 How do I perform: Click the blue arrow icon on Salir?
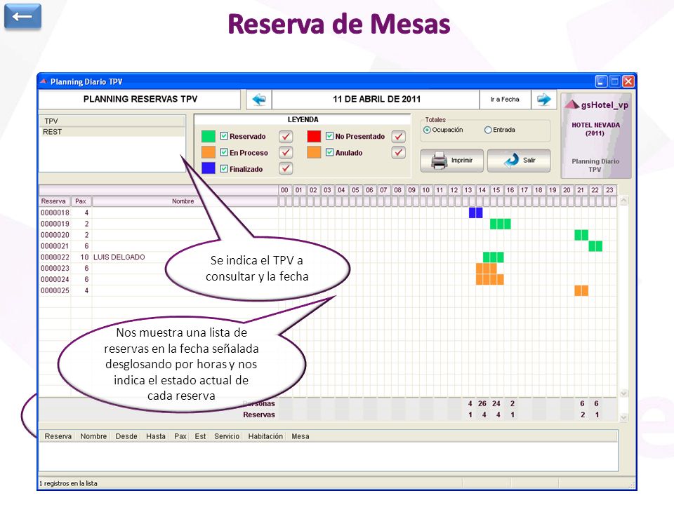point(512,160)
